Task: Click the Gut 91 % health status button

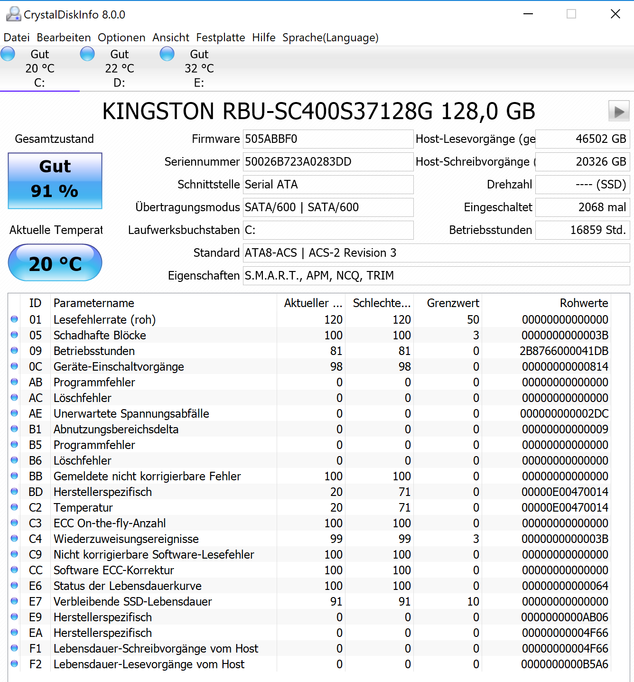Action: pos(55,180)
